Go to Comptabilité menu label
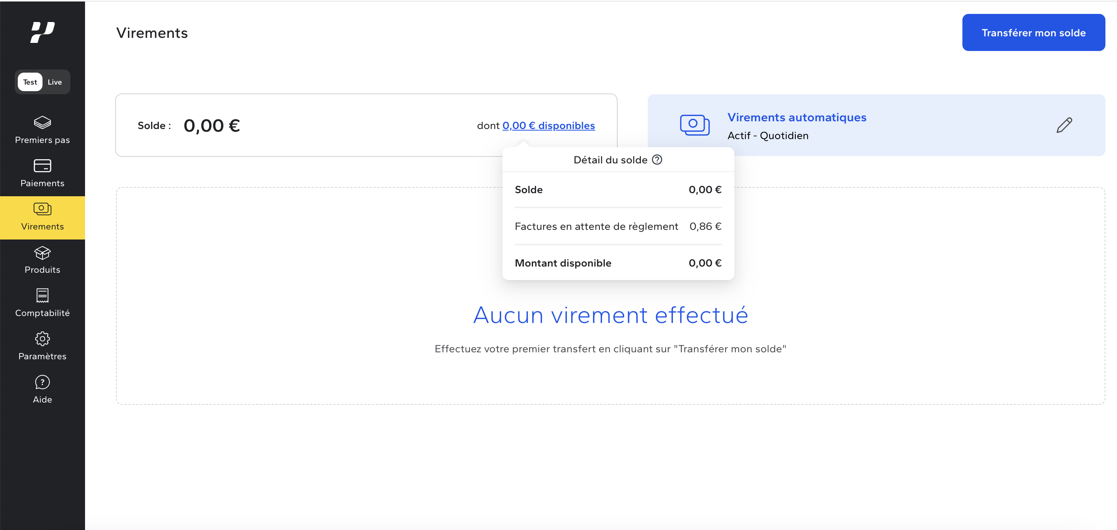1117x530 pixels. 43,313
